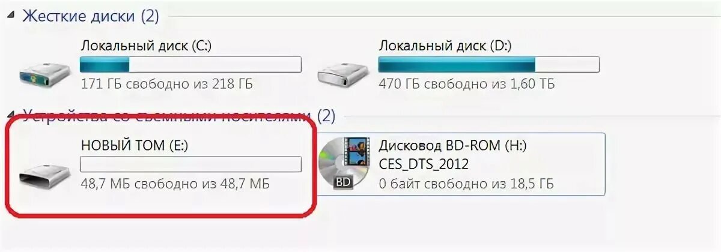Select the НОВЫЙ ТОМ (E:) removable drive icon
The width and height of the screenshot is (721, 252).
tap(44, 174)
